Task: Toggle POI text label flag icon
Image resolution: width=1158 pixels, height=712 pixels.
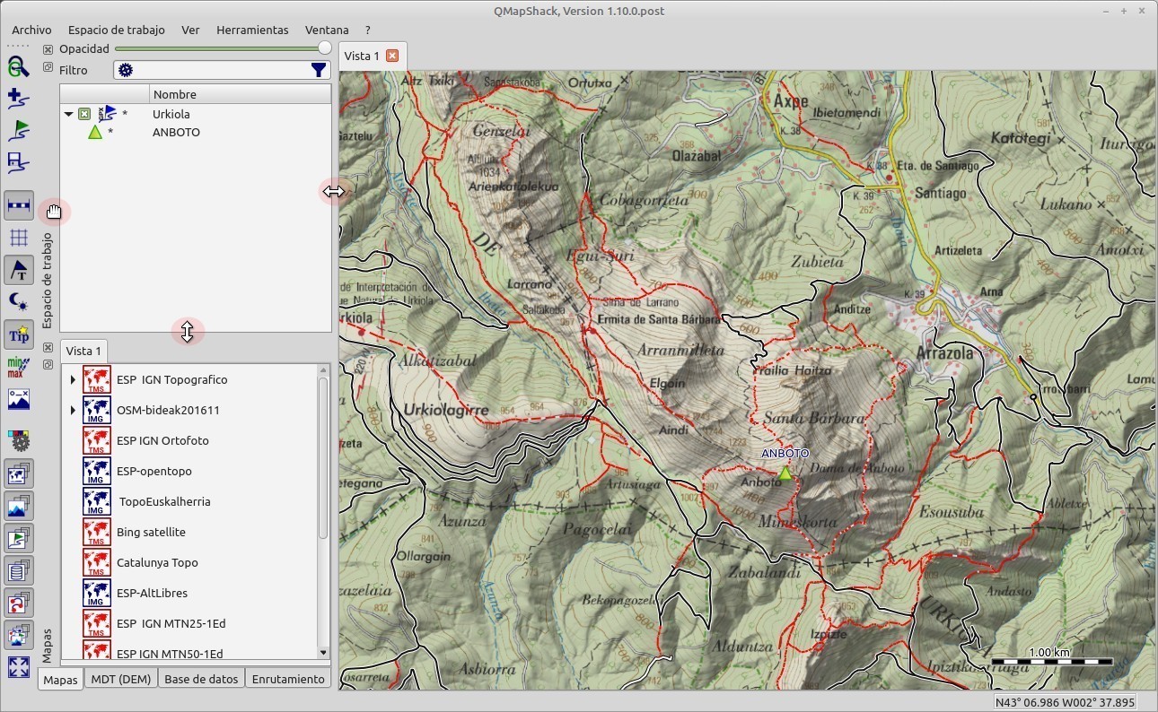Action: pos(19,270)
